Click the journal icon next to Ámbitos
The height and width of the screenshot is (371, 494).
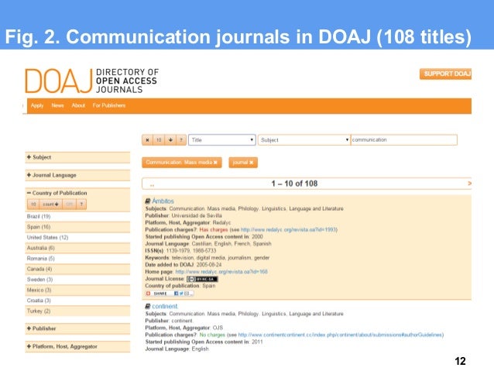(148, 201)
